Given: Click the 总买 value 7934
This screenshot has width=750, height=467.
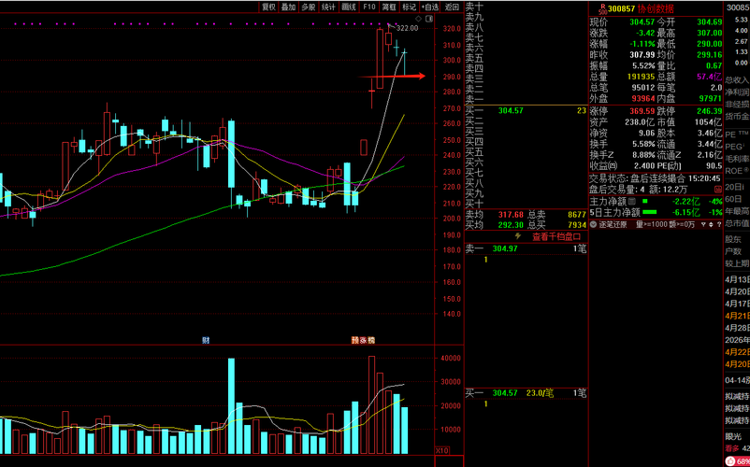Looking at the screenshot, I should click(x=576, y=225).
